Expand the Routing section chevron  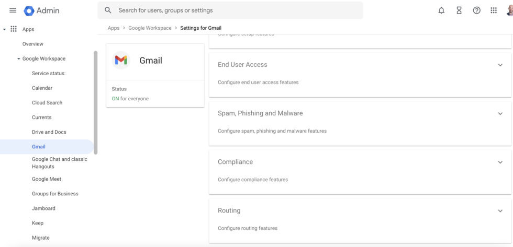(500, 211)
